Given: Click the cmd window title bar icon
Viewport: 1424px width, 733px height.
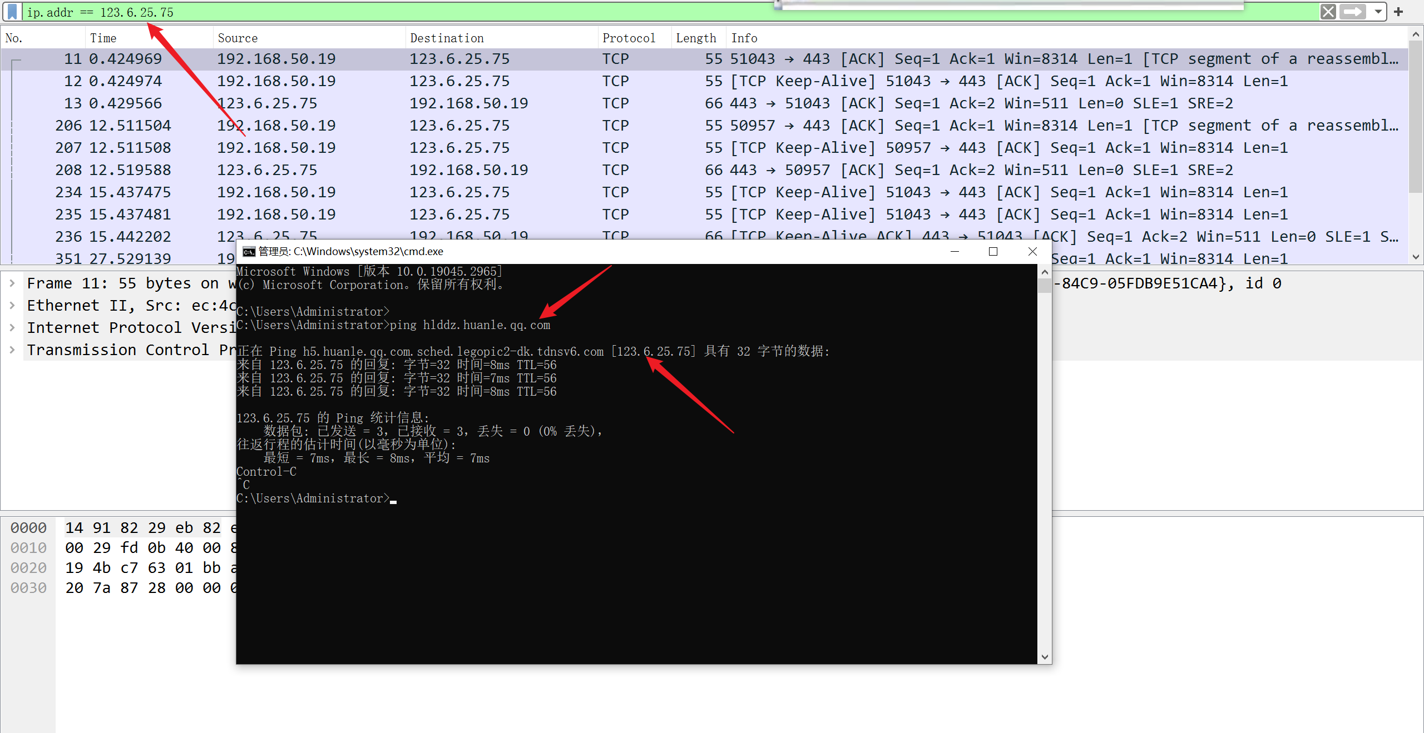Looking at the screenshot, I should pos(249,252).
